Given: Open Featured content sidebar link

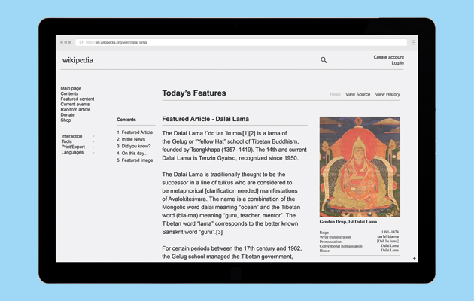Looking at the screenshot, I should pyautogui.click(x=77, y=99).
